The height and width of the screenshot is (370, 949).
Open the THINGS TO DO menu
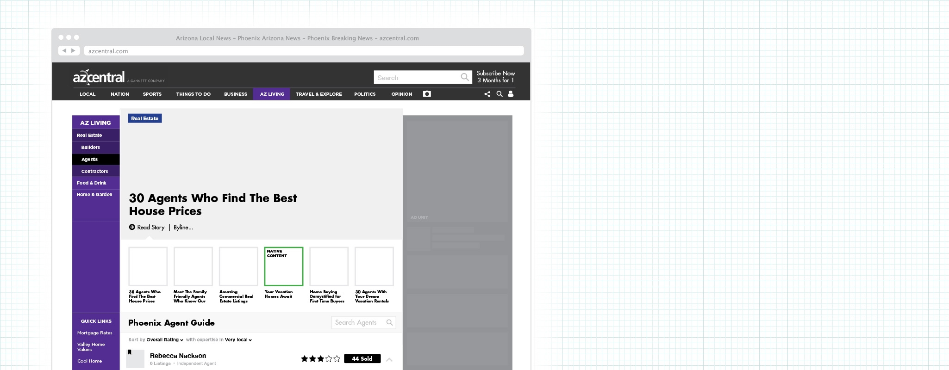click(193, 94)
